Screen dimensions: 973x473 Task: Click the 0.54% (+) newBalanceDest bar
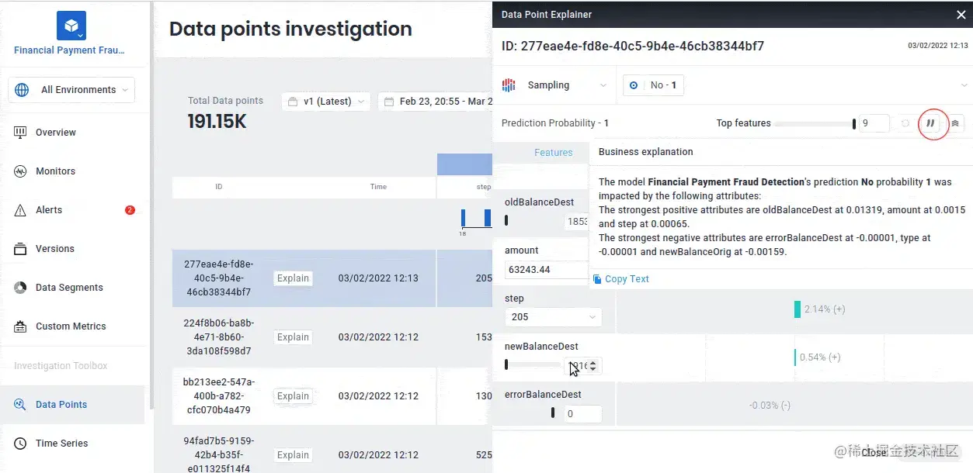click(795, 357)
